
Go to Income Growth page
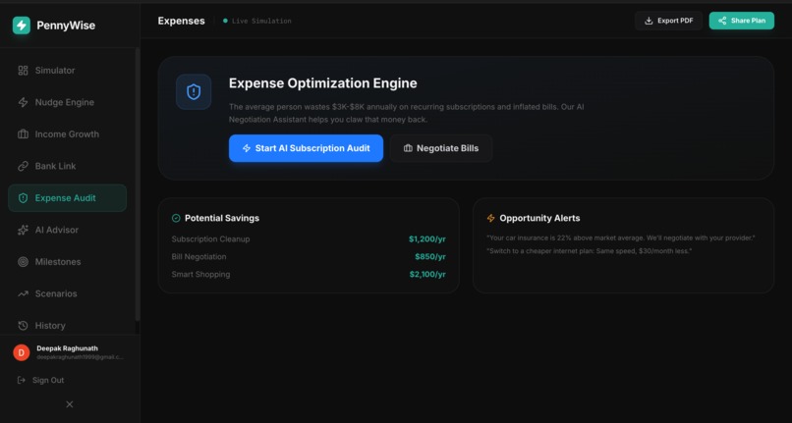point(67,134)
